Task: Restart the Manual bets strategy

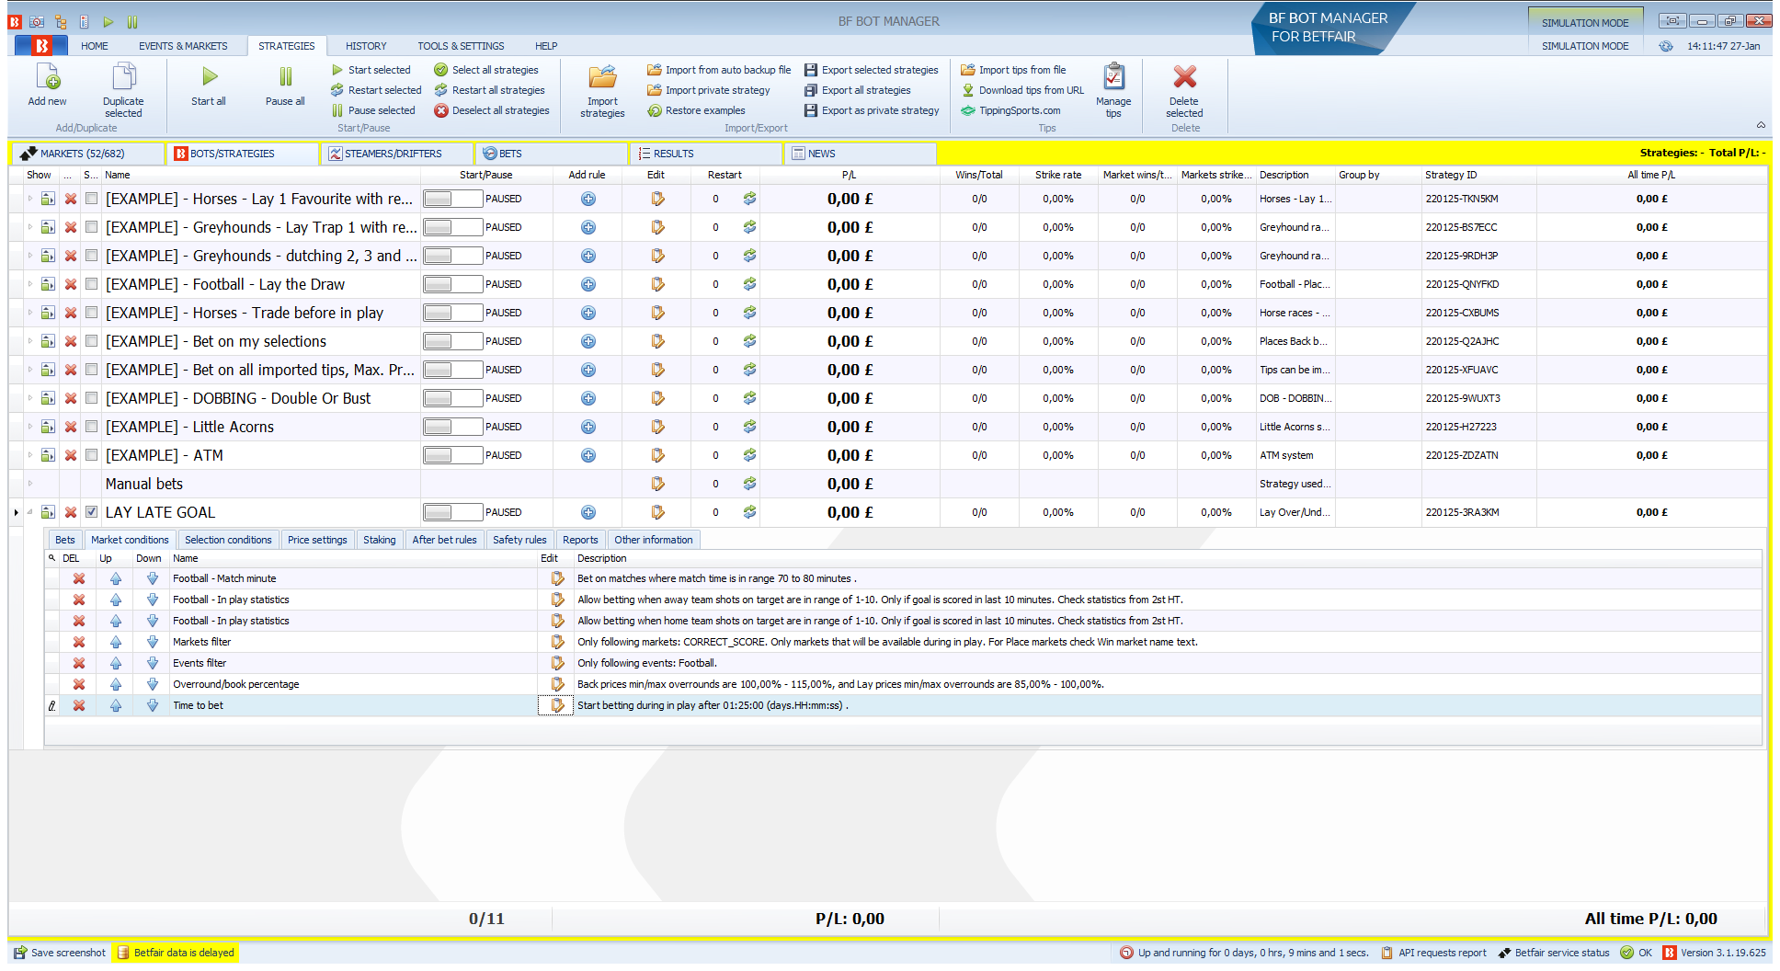Action: pos(749,484)
